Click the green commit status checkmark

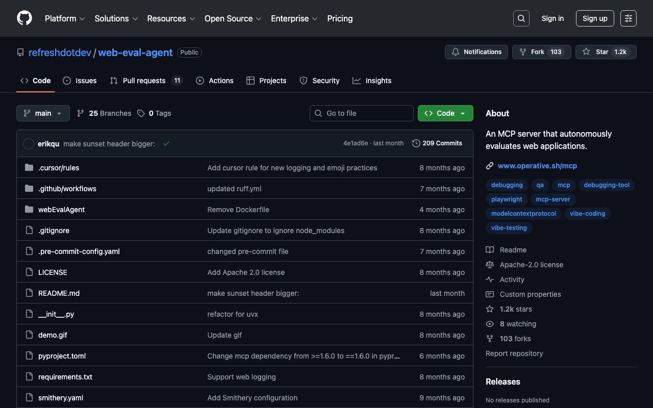point(166,144)
